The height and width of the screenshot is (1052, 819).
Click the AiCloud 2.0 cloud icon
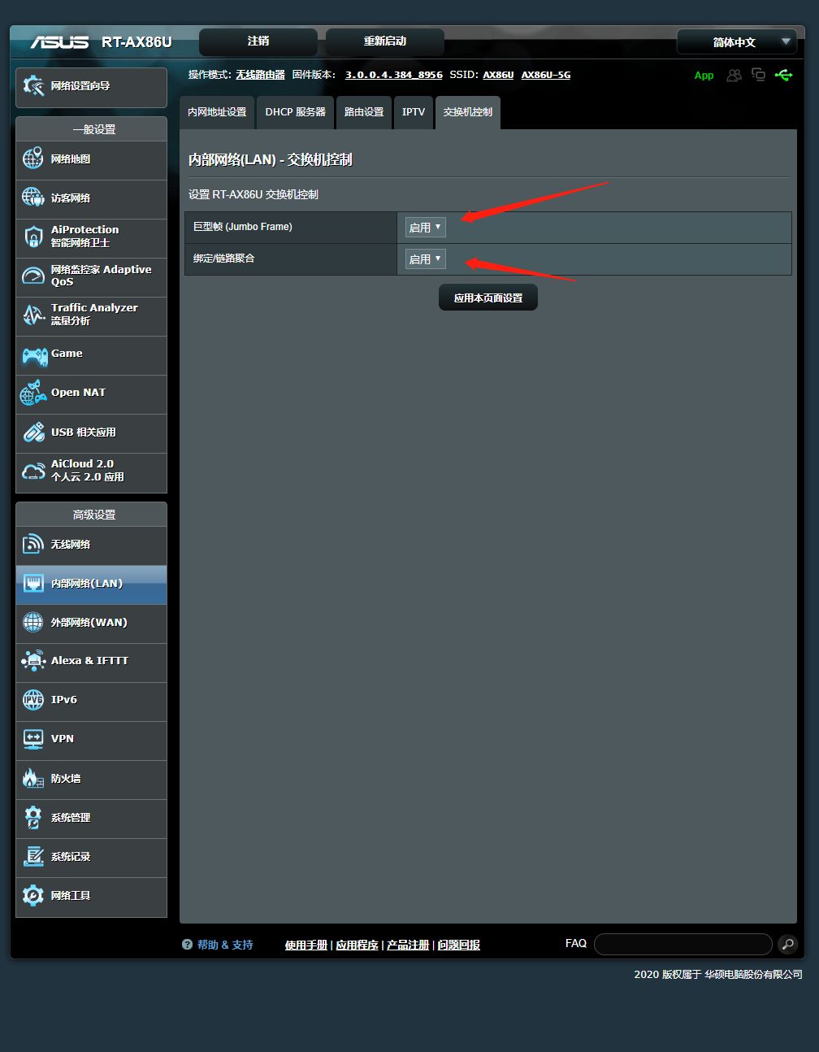(33, 472)
